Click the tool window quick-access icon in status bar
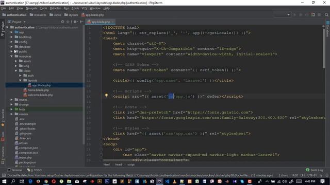This screenshot has height=185, width=330. (4, 175)
